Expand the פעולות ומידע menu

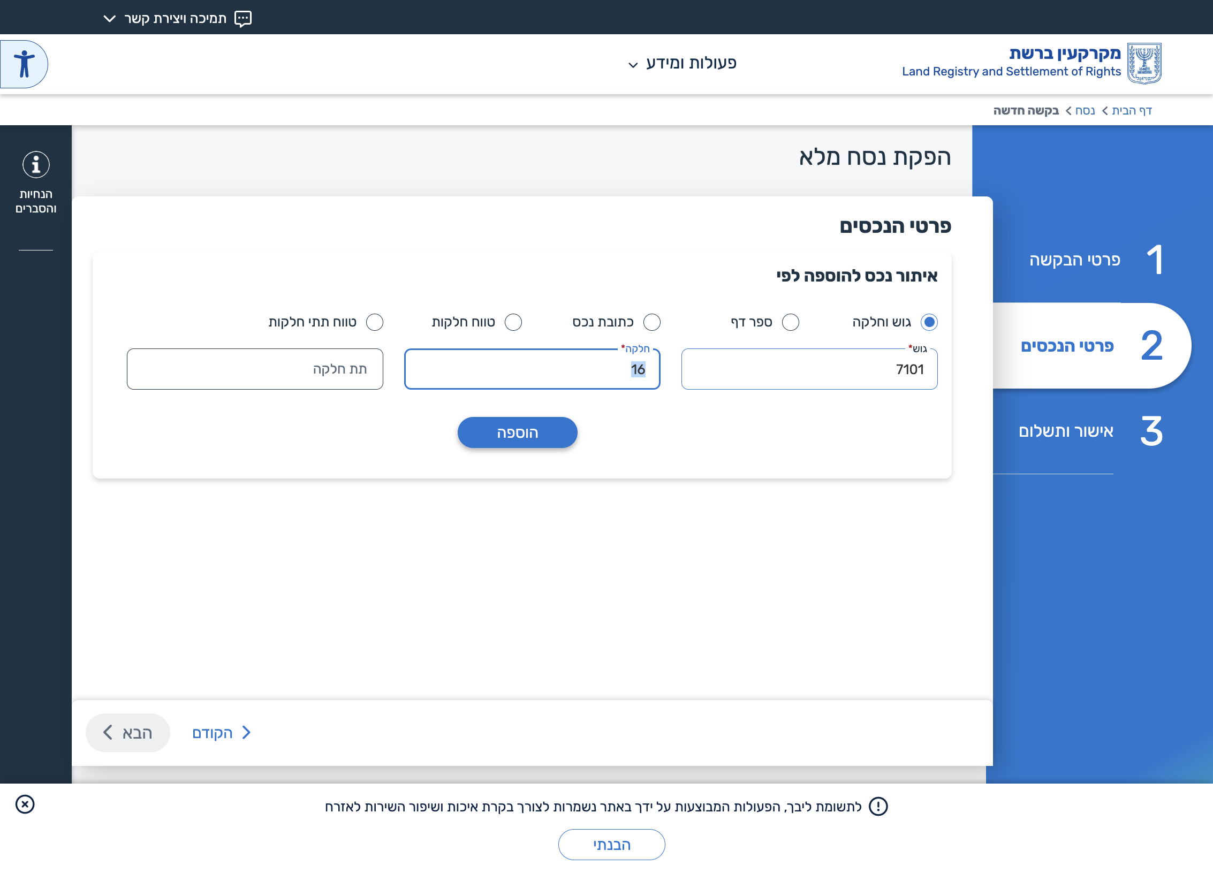(x=683, y=63)
